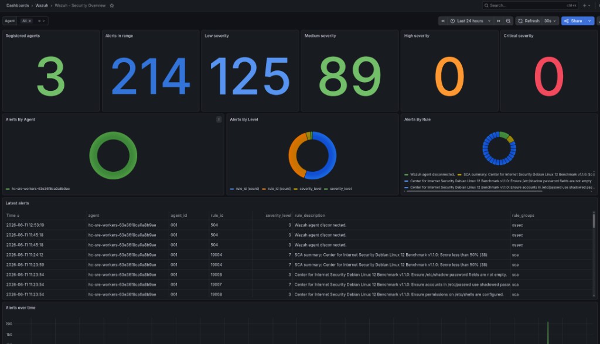Go to Wazuh folder breadcrumb
This screenshot has width=600, height=344.
(x=42, y=5)
